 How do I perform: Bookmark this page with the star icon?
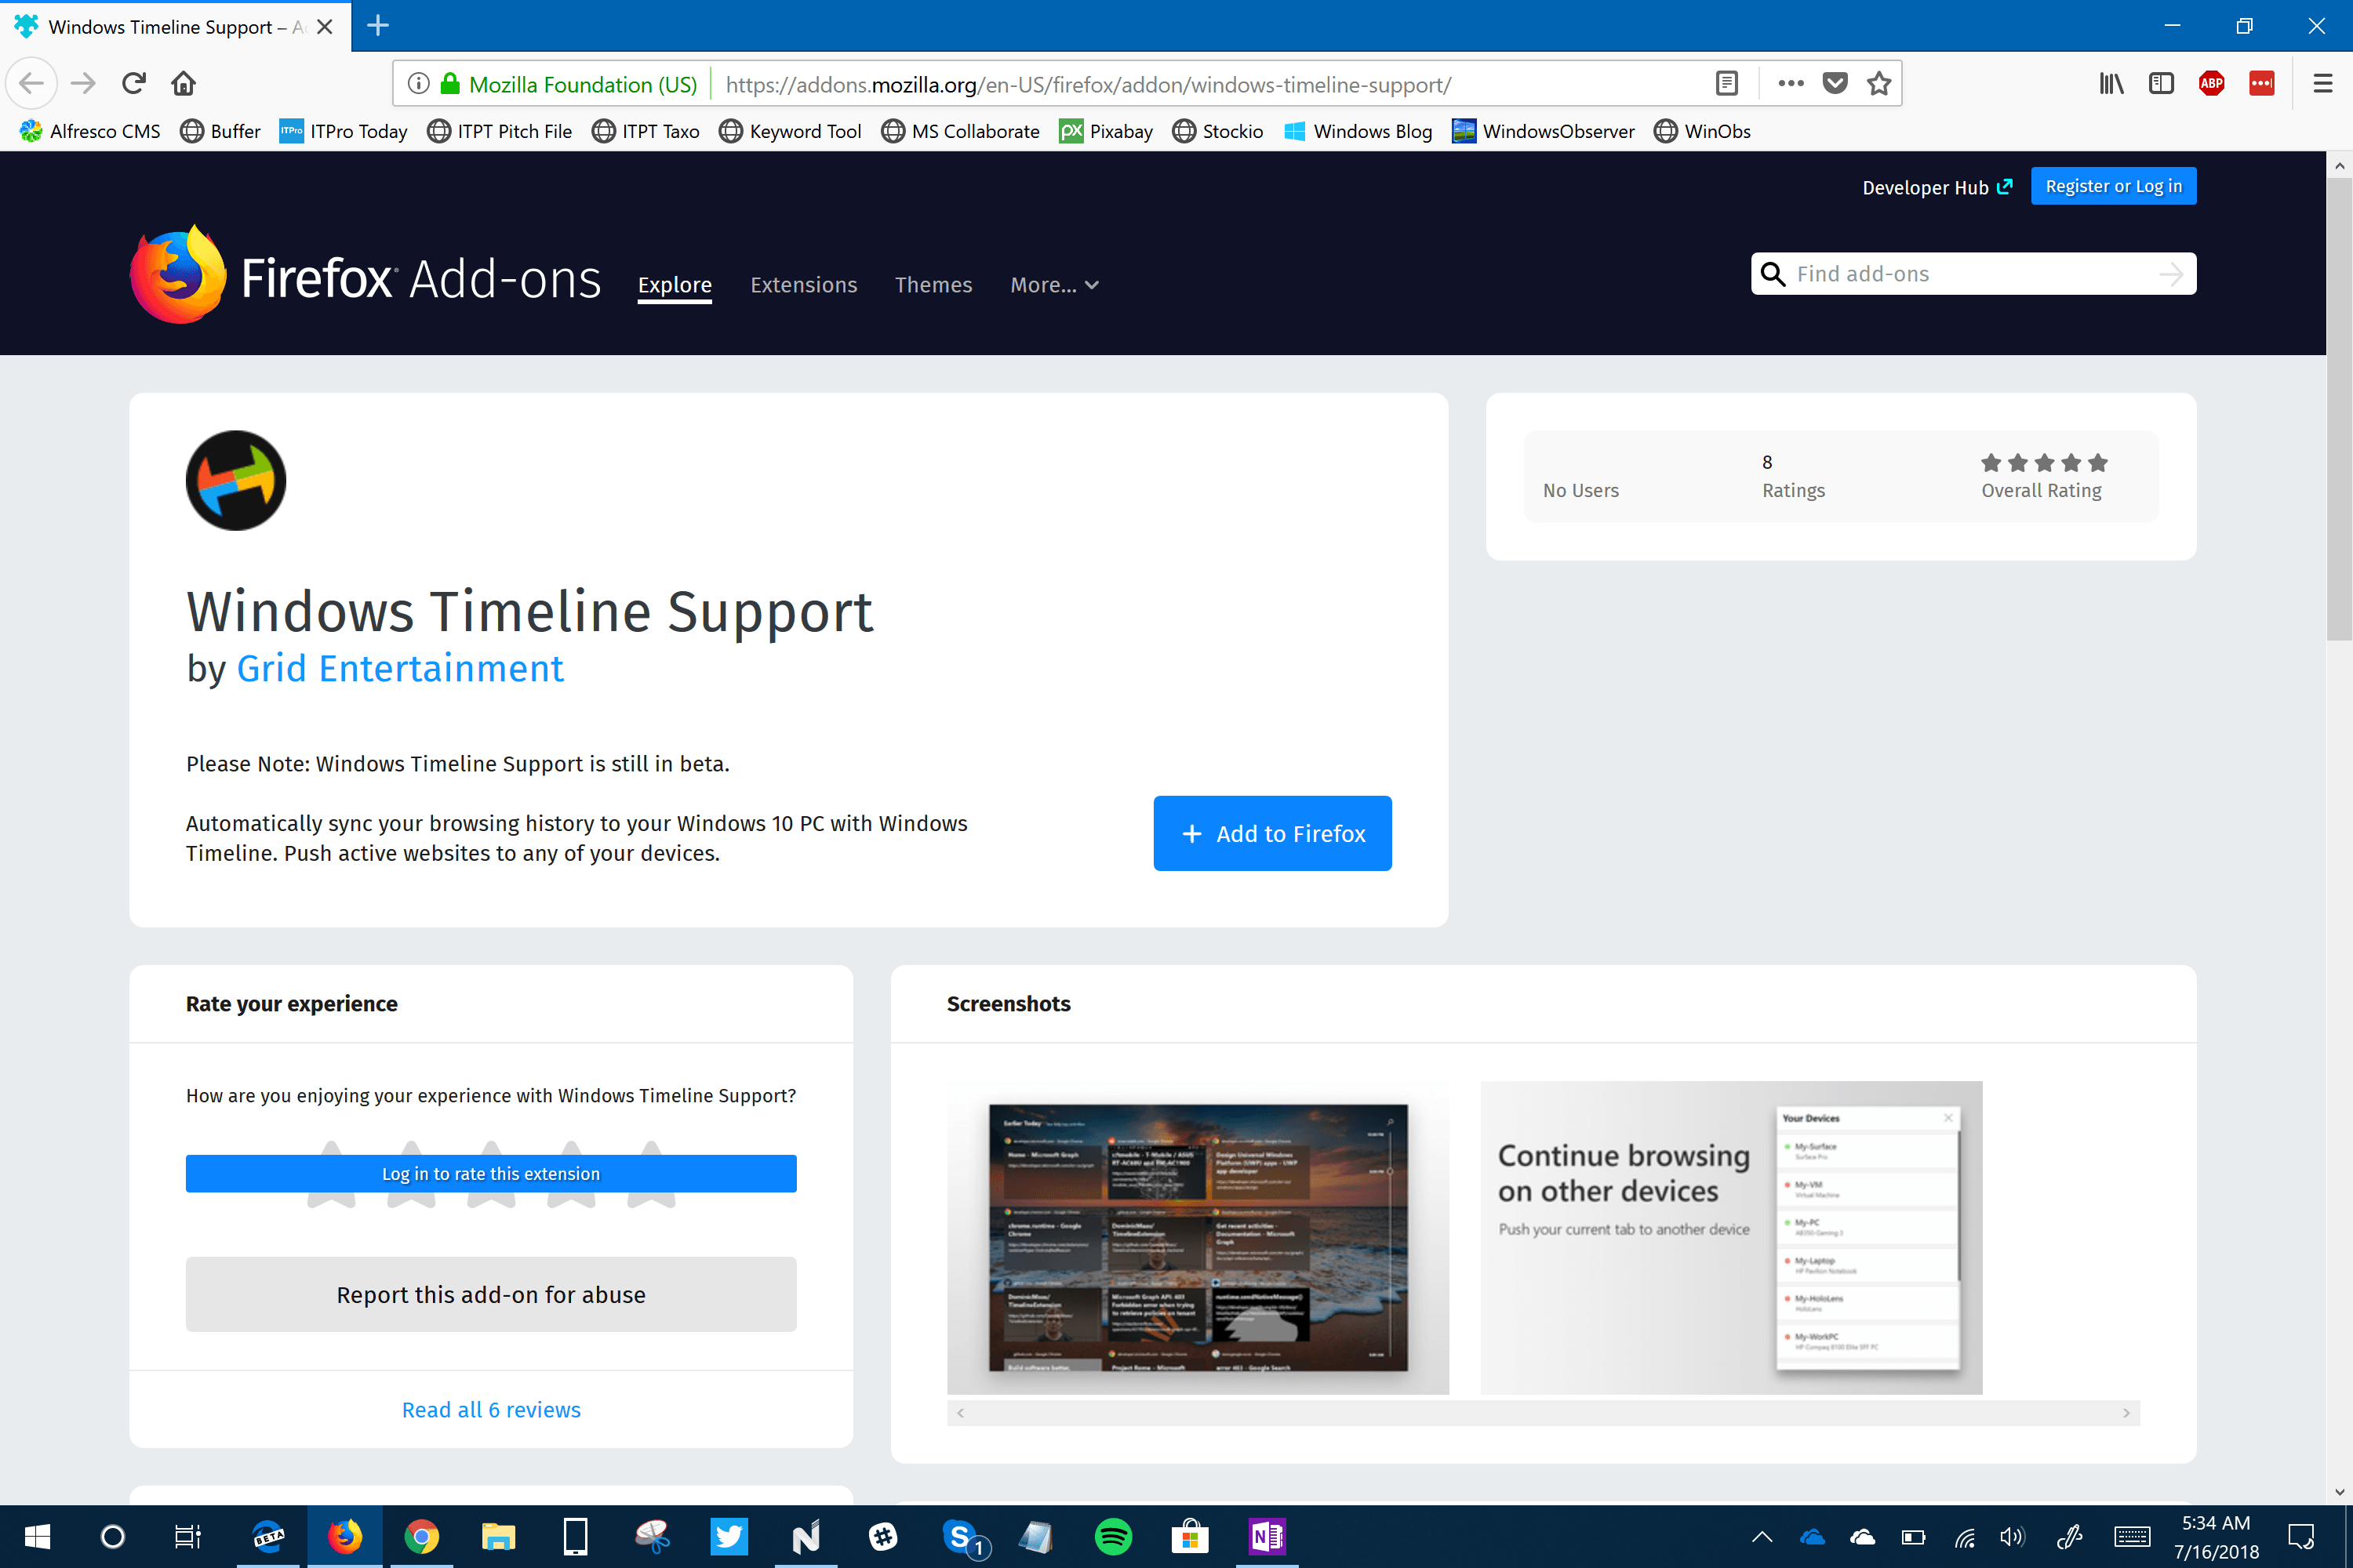pos(1878,84)
